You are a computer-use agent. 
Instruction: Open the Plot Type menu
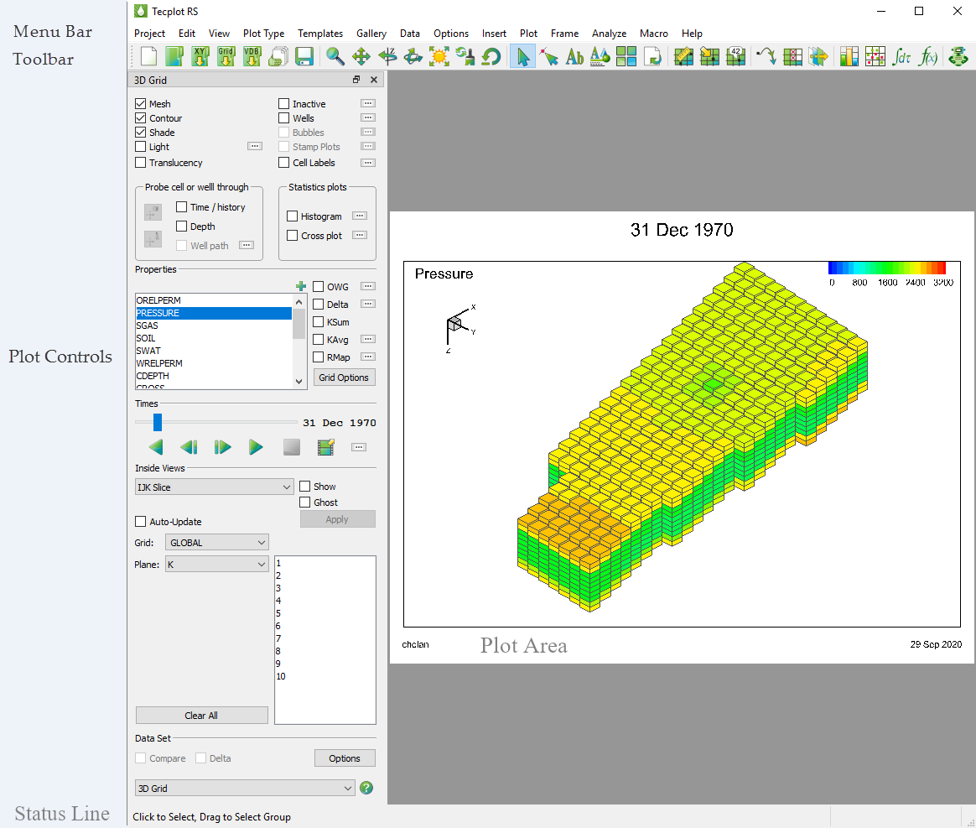[x=263, y=34]
